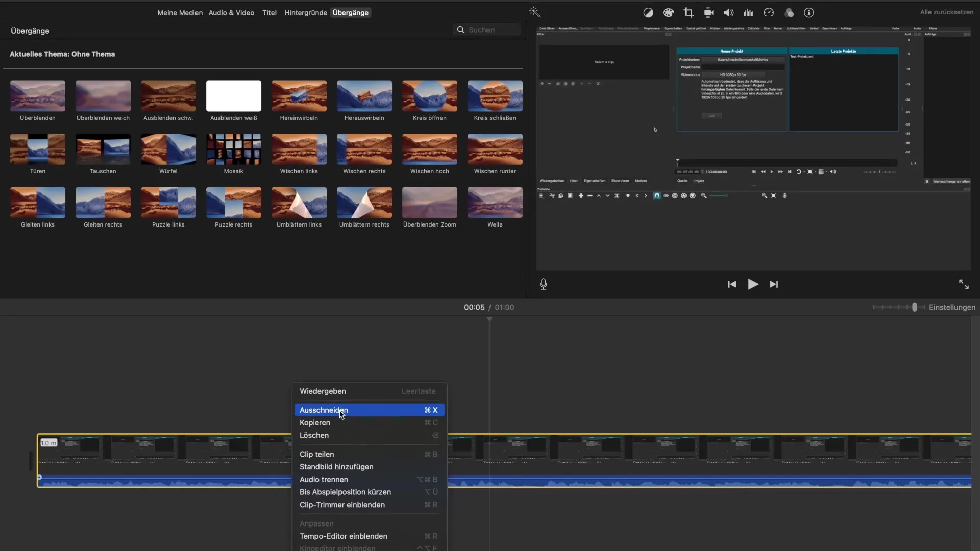
Task: Open the color balance tool
Action: click(x=648, y=13)
